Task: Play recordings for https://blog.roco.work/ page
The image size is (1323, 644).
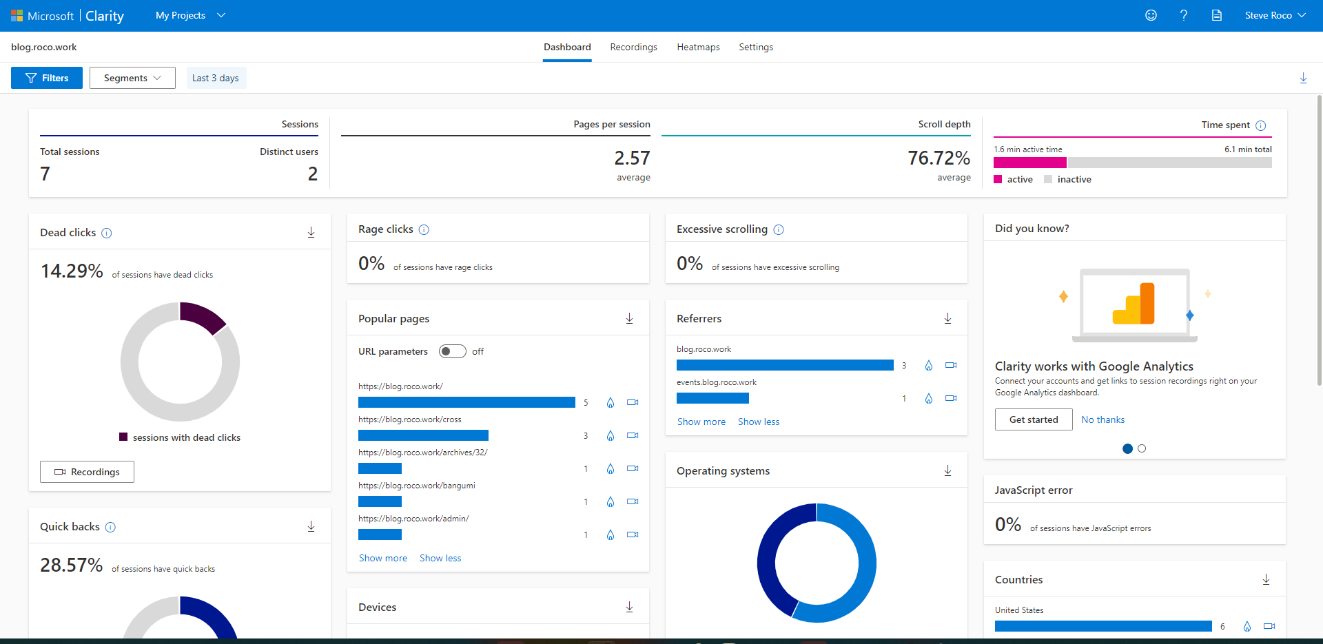Action: [x=633, y=402]
